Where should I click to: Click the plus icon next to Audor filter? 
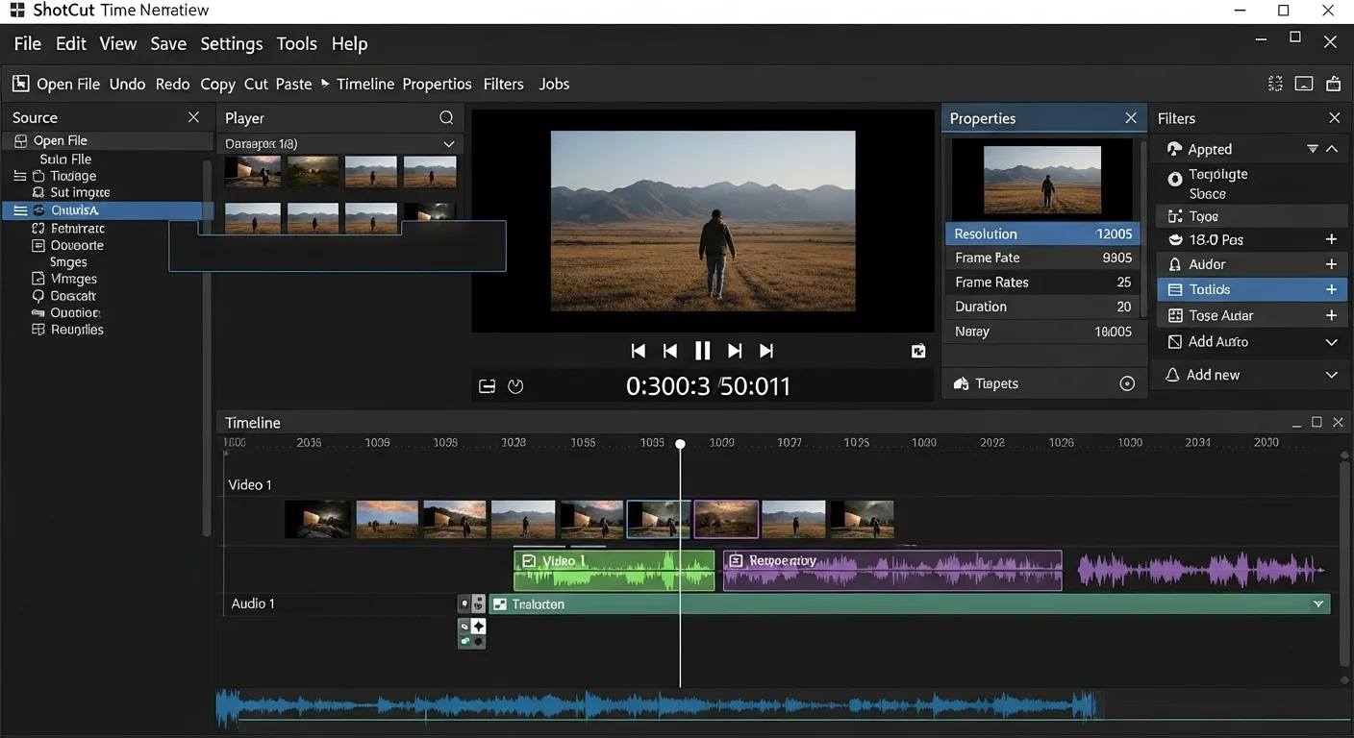coord(1331,264)
